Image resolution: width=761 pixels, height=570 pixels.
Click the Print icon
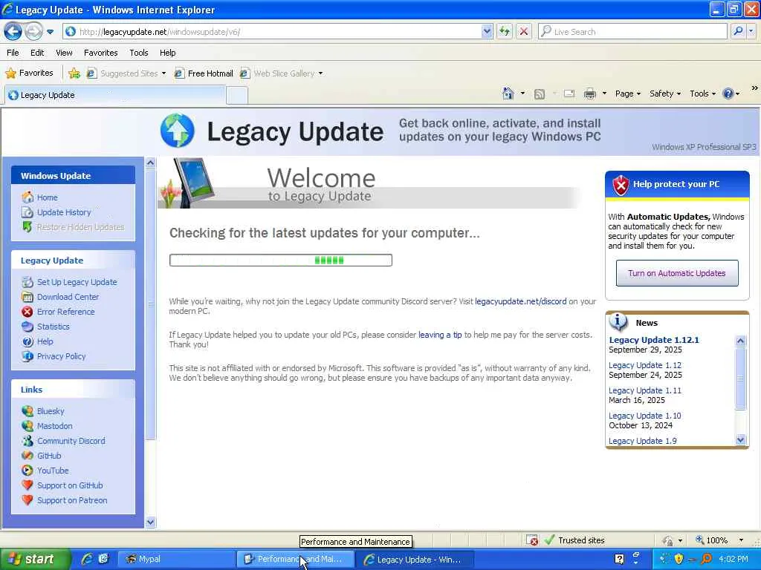click(589, 94)
